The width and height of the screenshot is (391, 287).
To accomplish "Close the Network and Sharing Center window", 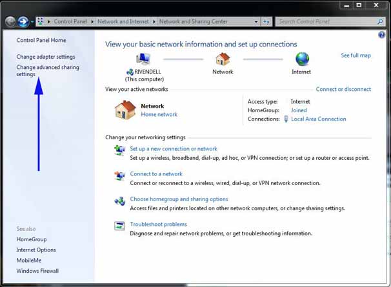I will click(376, 5).
